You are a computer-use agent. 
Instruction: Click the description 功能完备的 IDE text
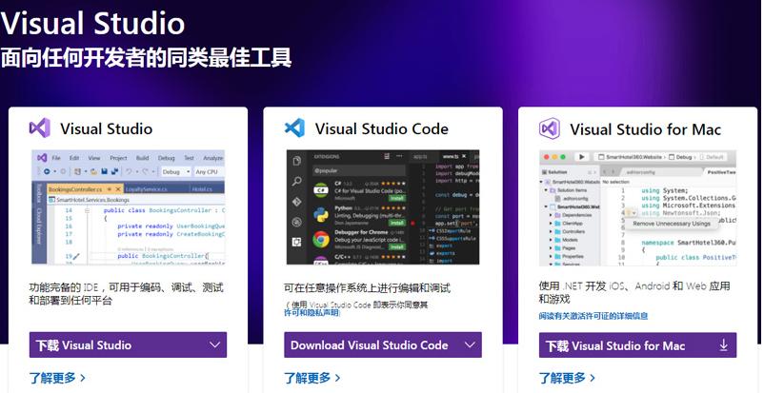pyautogui.click(x=126, y=294)
